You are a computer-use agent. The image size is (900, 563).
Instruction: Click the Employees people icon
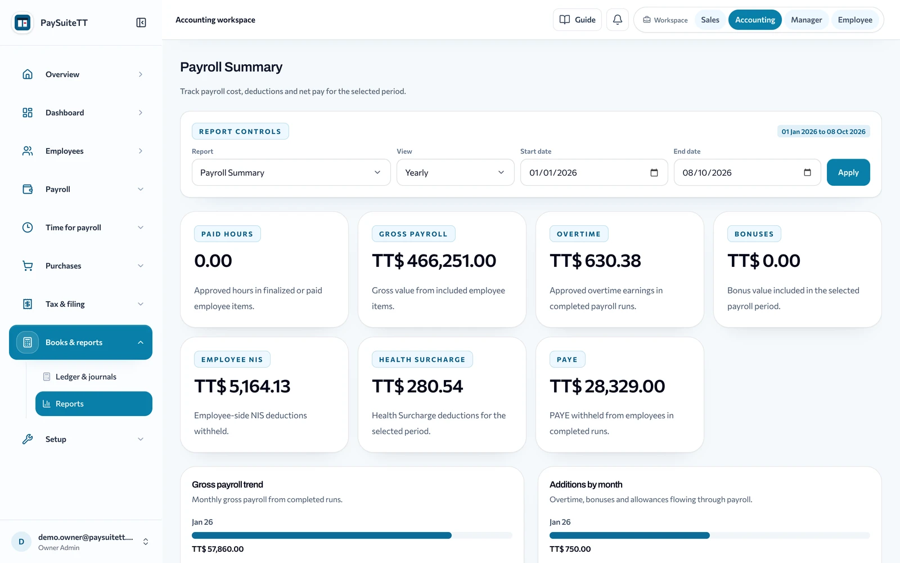(28, 151)
